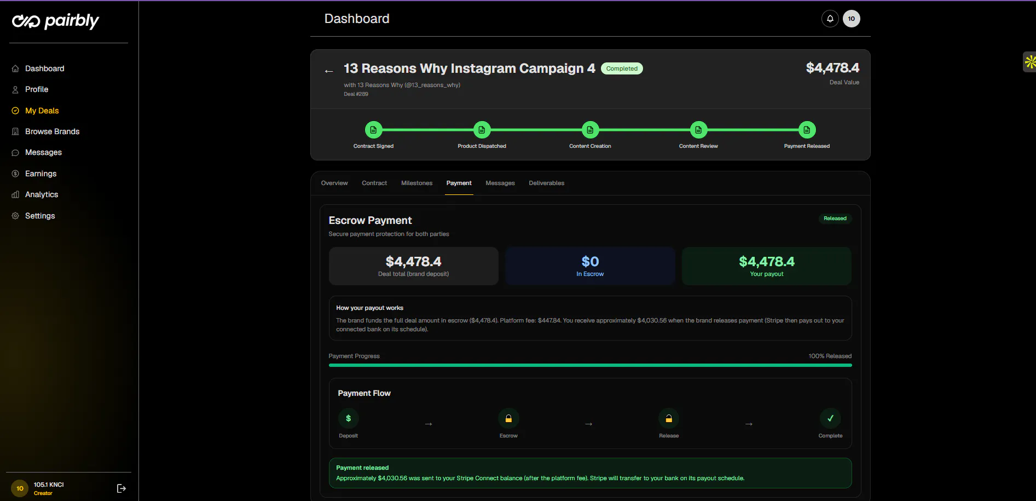Switch to the Contract tab
The width and height of the screenshot is (1036, 501).
pos(374,183)
